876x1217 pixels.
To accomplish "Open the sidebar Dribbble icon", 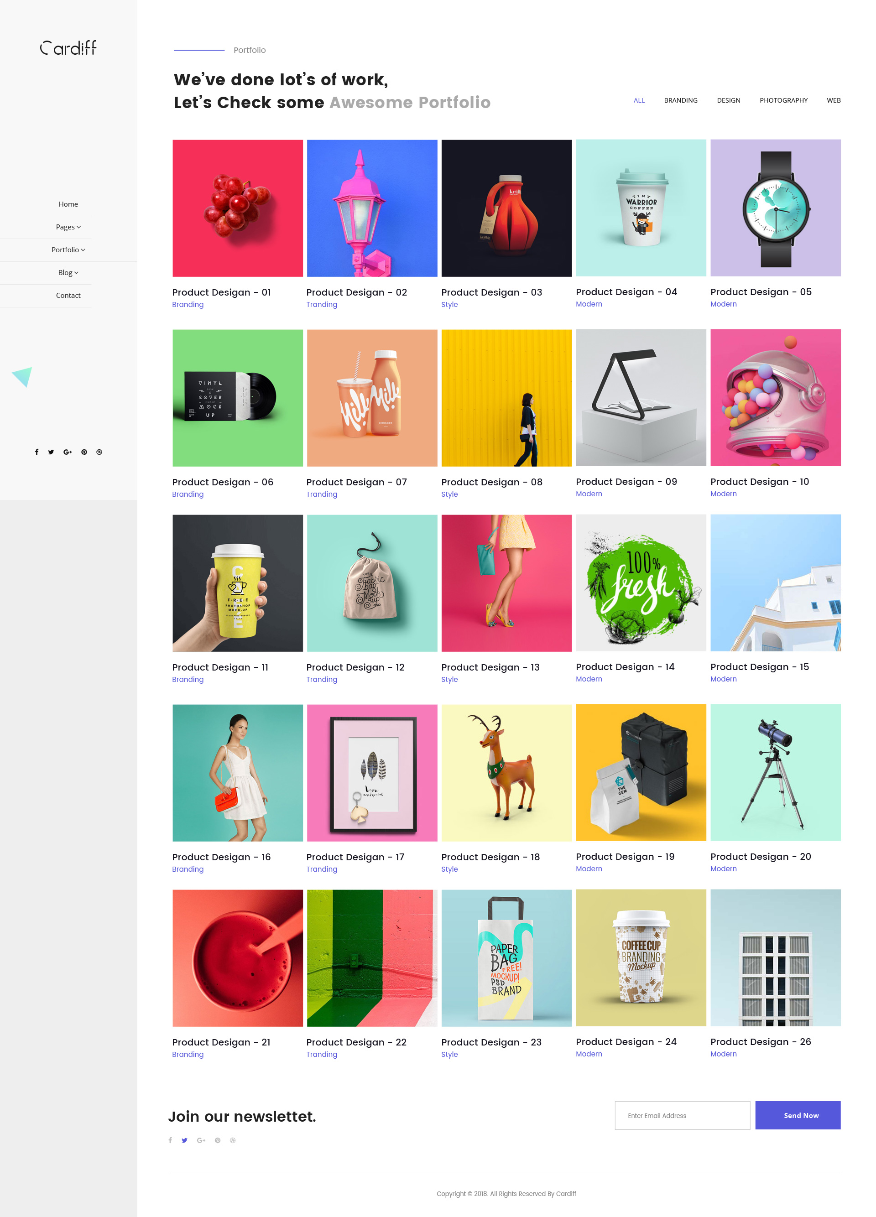I will click(x=99, y=452).
